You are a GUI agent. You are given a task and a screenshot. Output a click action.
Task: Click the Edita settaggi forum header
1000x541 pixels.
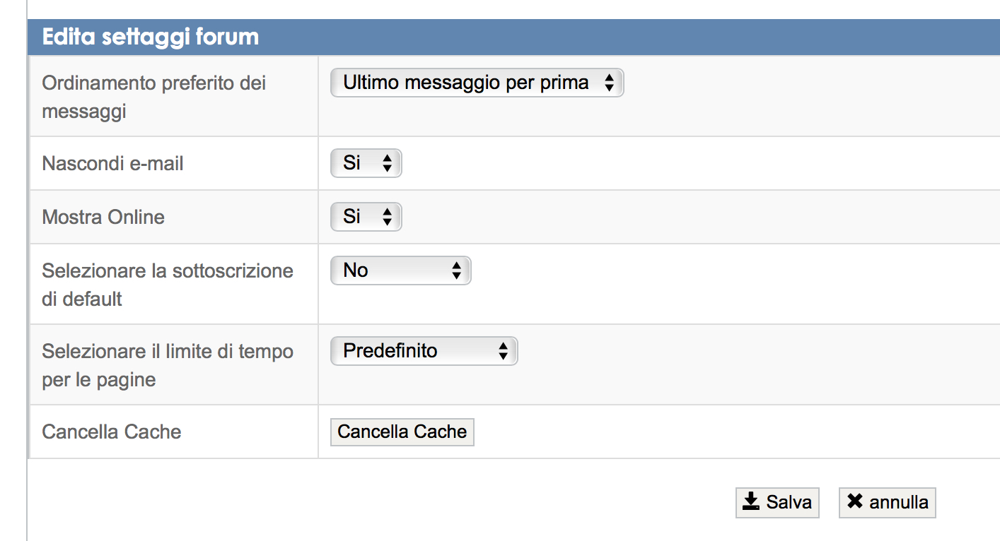point(151,37)
